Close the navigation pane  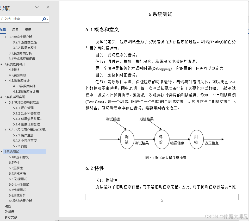48,7
